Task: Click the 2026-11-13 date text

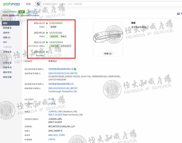Action: click(39, 52)
